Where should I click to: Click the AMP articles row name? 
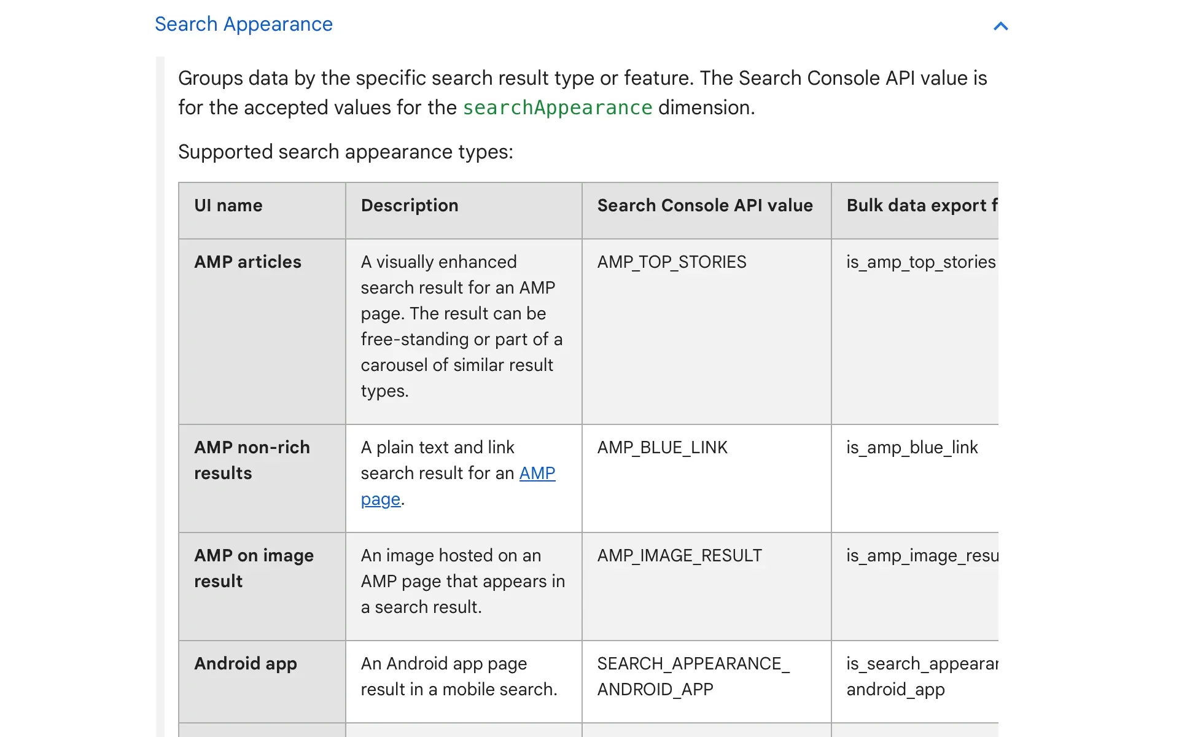(247, 262)
